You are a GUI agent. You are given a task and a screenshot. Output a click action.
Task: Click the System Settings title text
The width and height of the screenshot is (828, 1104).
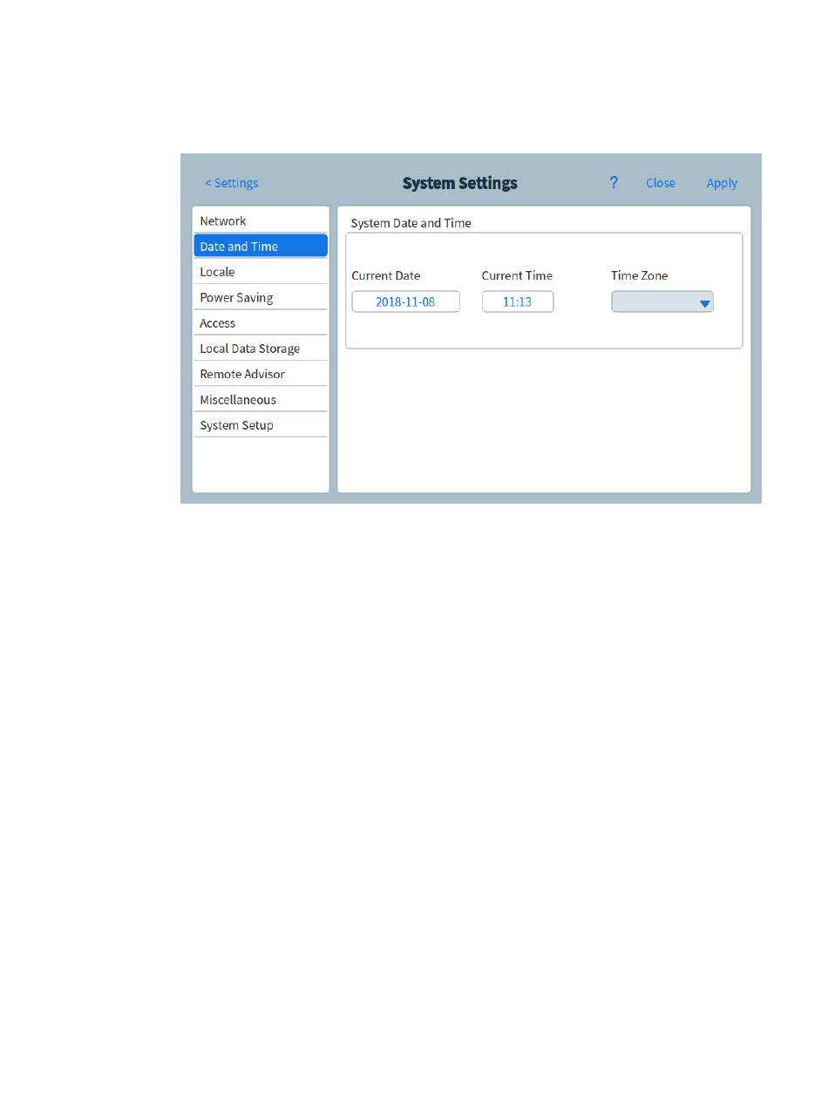(x=459, y=183)
